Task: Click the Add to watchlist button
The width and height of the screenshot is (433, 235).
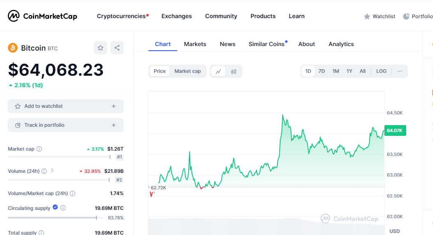Action: coord(66,106)
